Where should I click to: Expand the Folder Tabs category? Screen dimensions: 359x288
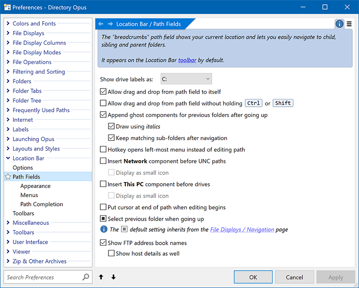[8, 90]
